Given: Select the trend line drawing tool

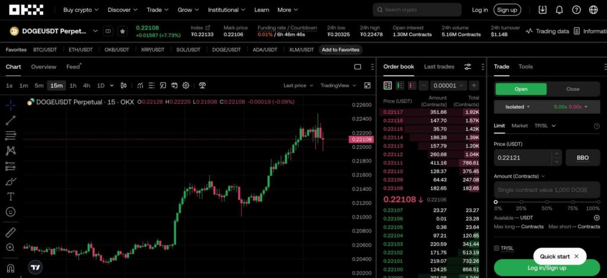Looking at the screenshot, I should 11,120.
